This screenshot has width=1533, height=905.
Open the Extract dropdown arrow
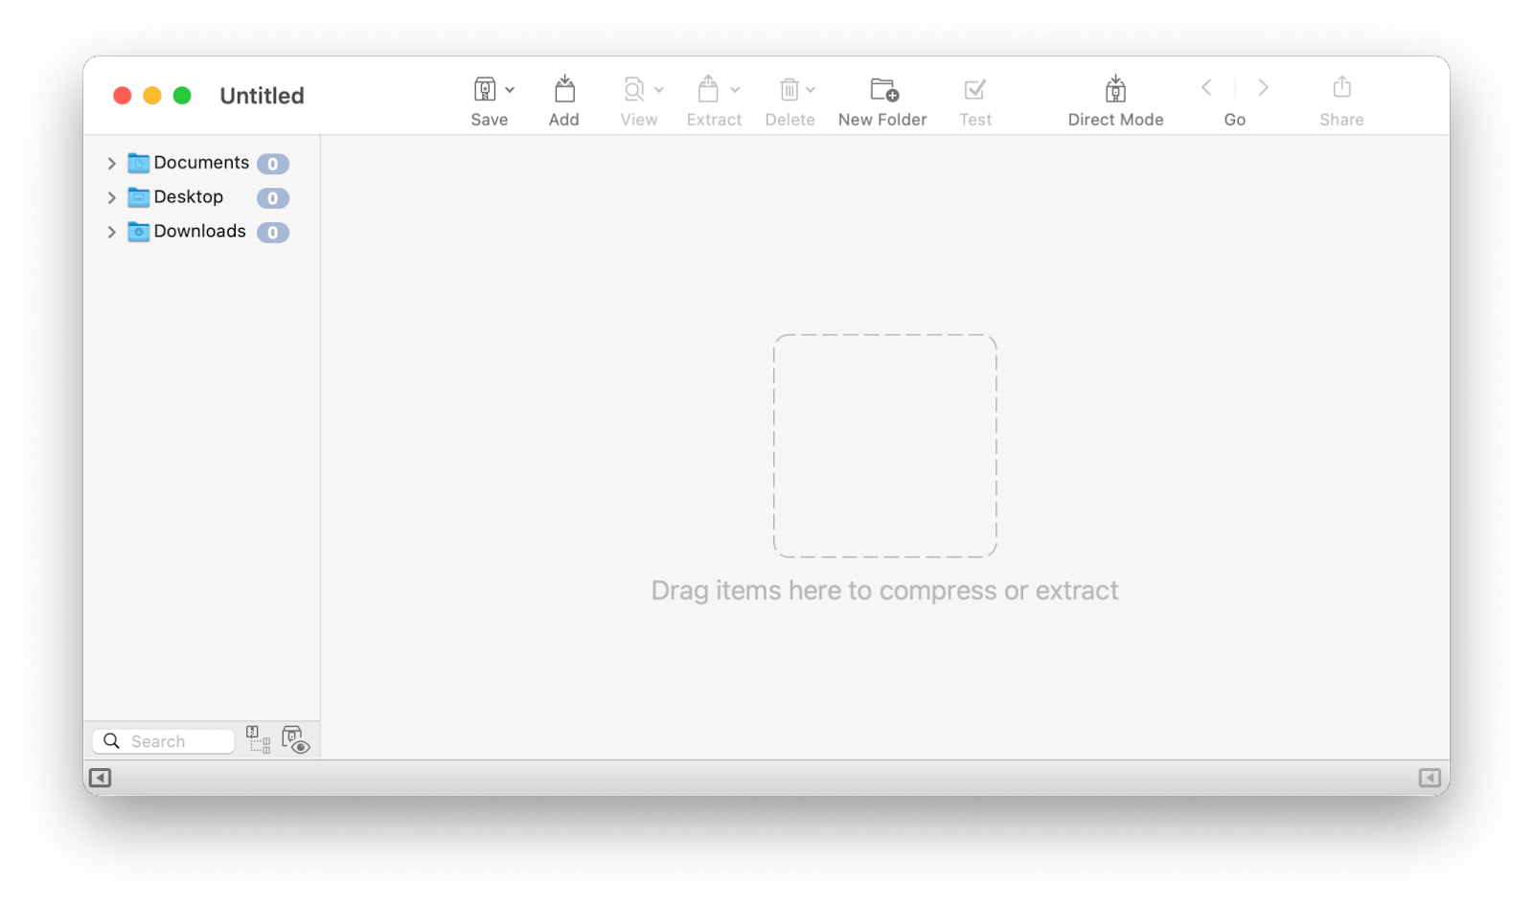point(735,90)
